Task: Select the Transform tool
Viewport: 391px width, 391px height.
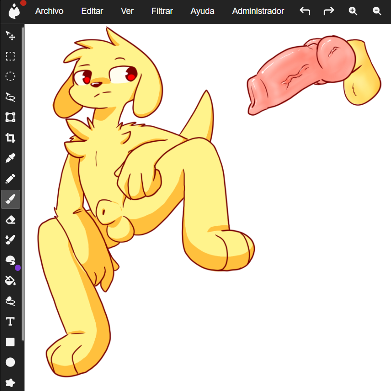Action: click(10, 117)
